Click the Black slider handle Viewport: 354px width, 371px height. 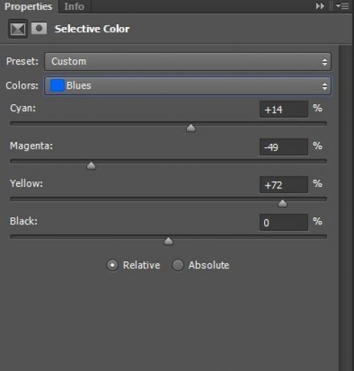pos(169,241)
